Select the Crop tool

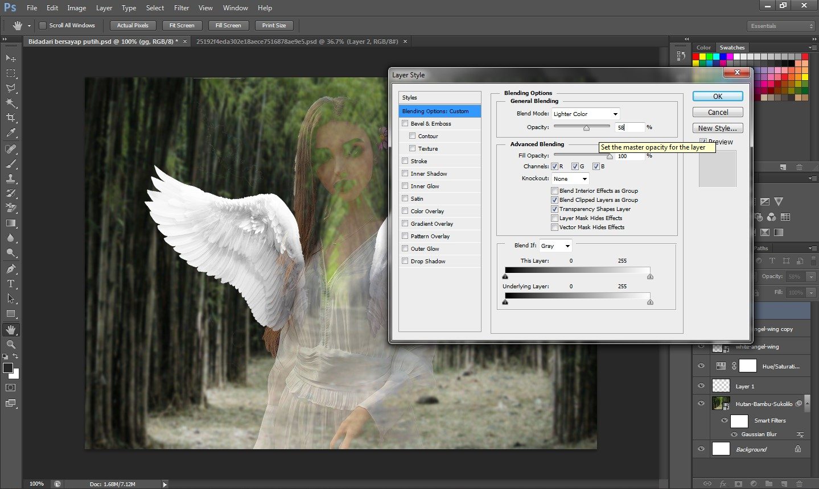(11, 118)
